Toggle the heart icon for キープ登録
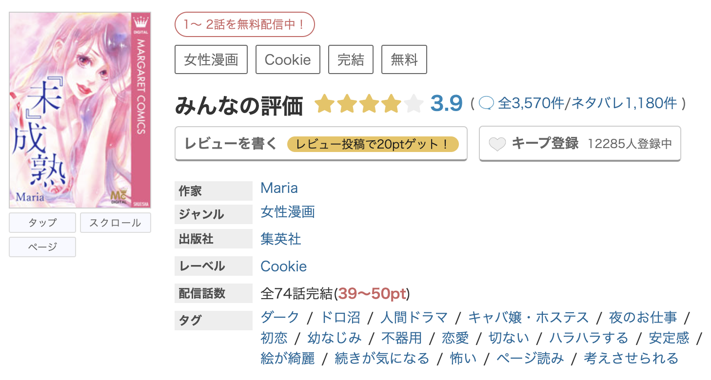This screenshot has width=711, height=380. (496, 143)
